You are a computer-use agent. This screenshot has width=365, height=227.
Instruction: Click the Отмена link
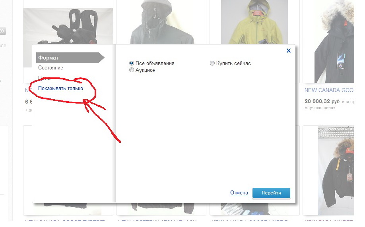tap(239, 193)
